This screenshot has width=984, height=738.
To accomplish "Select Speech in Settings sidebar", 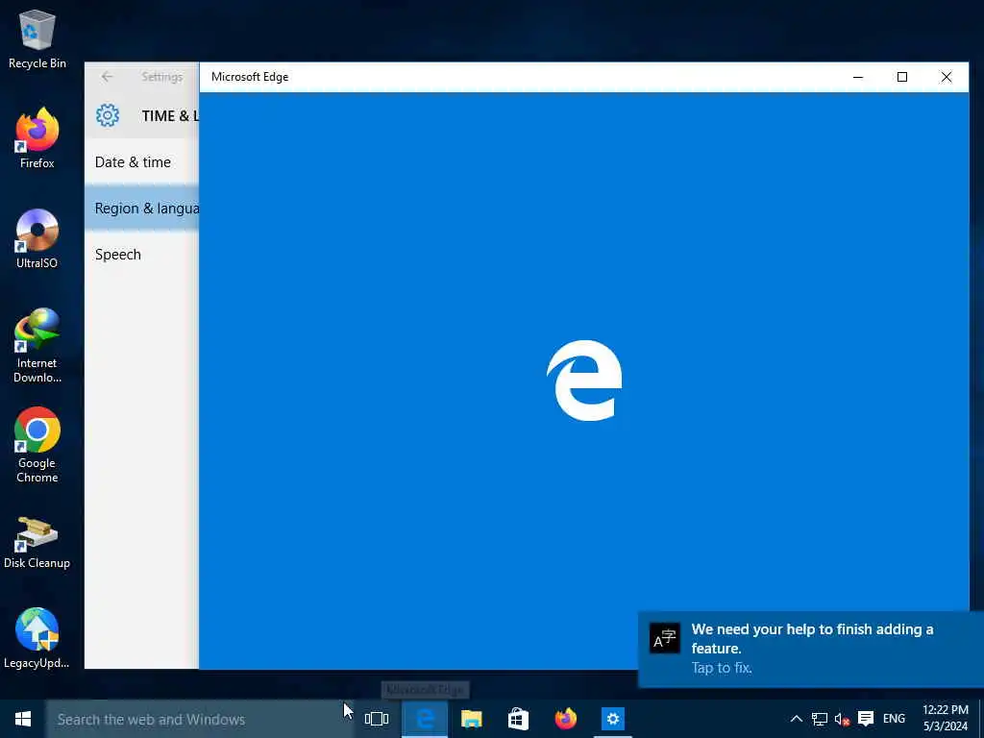I will pos(142,254).
